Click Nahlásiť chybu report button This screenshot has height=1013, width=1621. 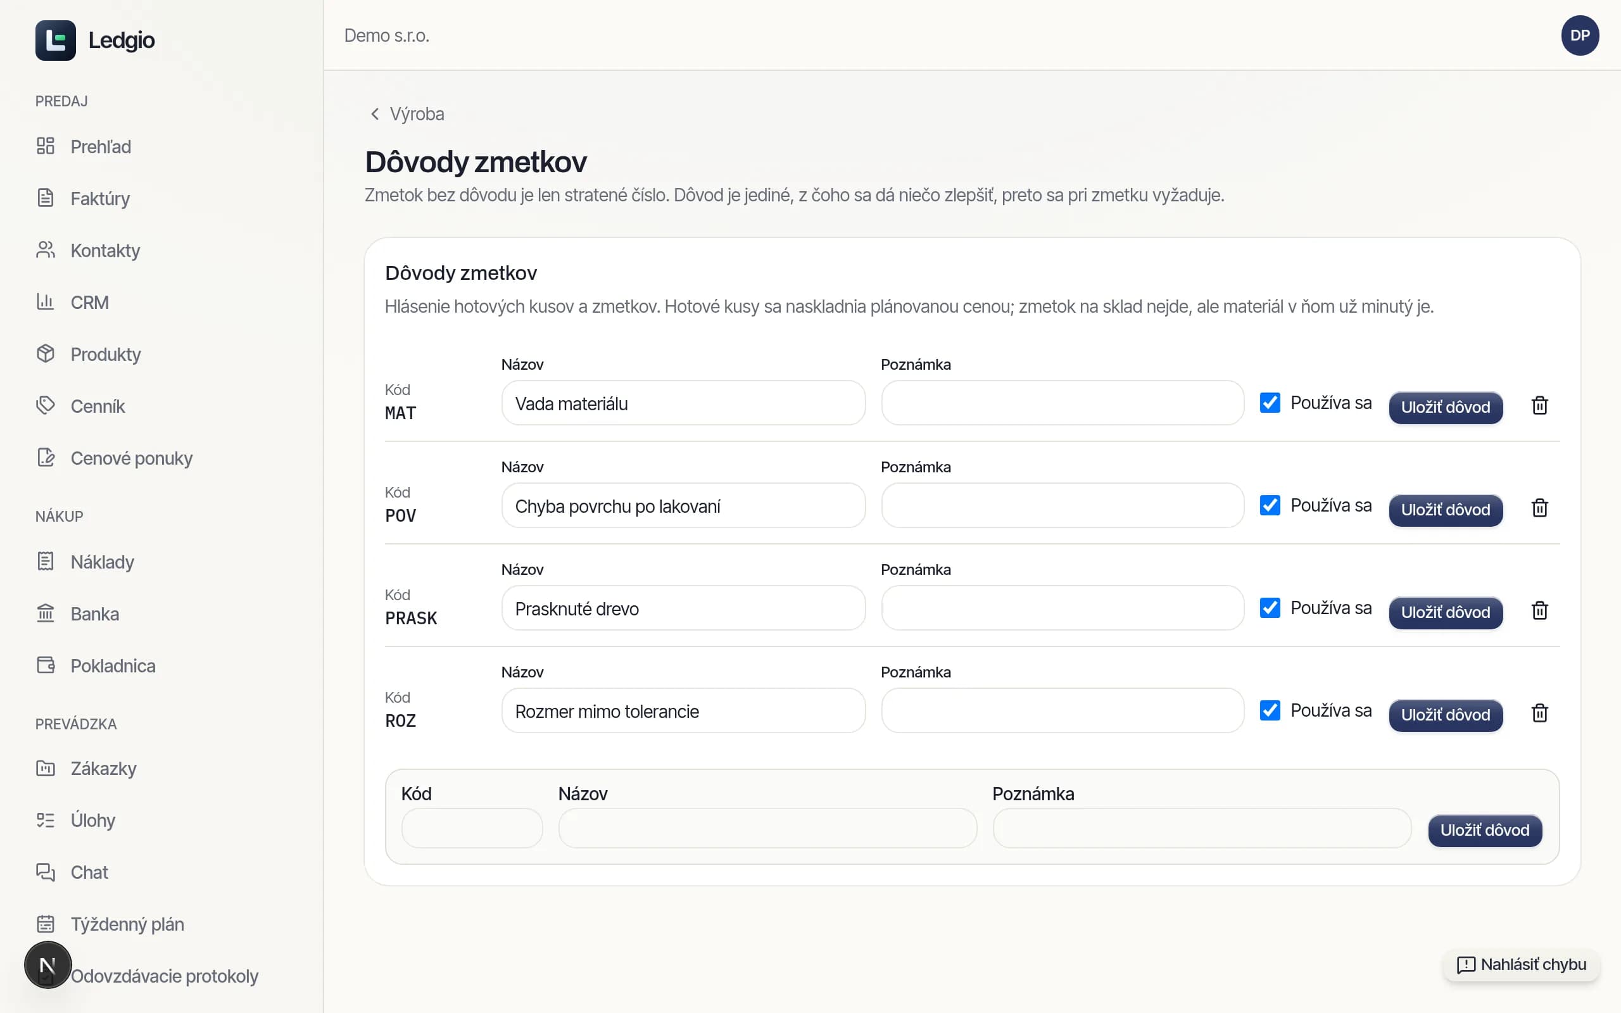[x=1521, y=965]
